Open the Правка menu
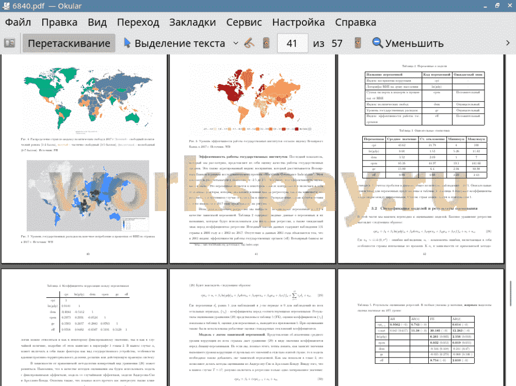Image resolution: width=516 pixels, height=386 pixels. 59,22
